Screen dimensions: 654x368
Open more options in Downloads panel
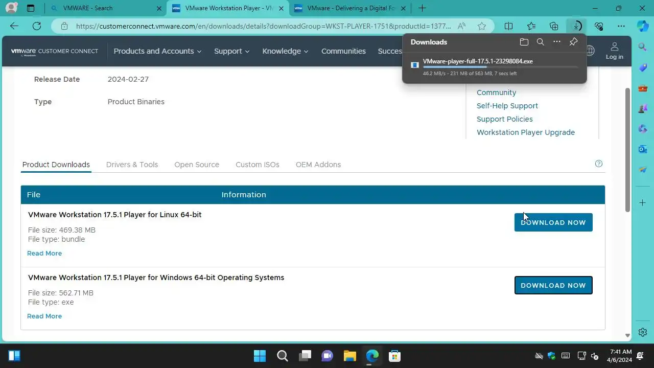557,42
